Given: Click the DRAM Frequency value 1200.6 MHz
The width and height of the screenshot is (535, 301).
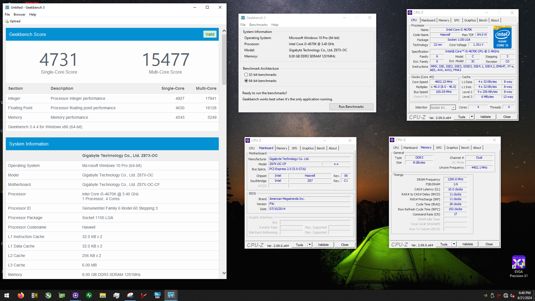Looking at the screenshot, I should click(455, 179).
